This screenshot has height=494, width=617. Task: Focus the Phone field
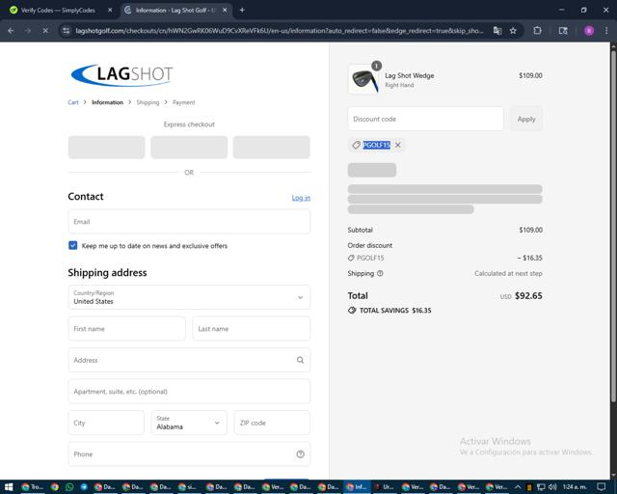[189, 454]
